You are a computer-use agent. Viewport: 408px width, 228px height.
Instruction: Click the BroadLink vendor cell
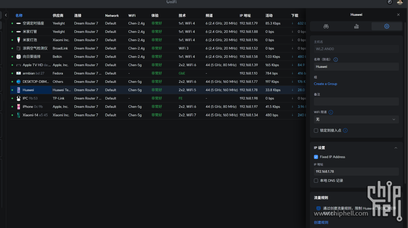[60, 48]
